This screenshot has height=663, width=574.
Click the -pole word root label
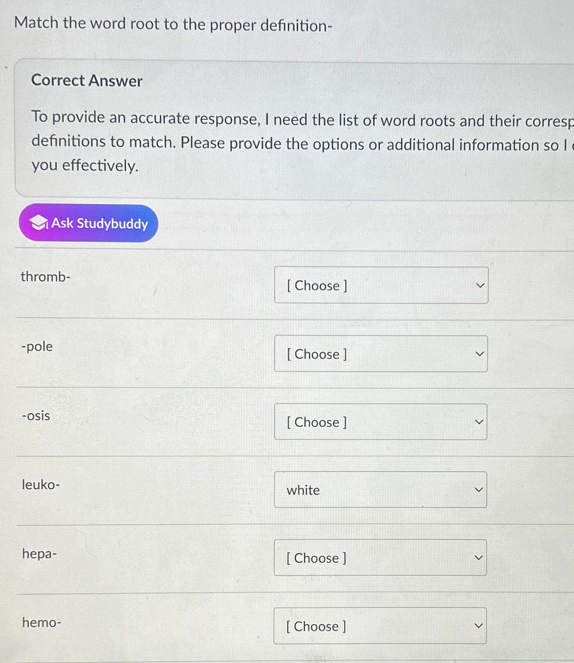coord(37,346)
